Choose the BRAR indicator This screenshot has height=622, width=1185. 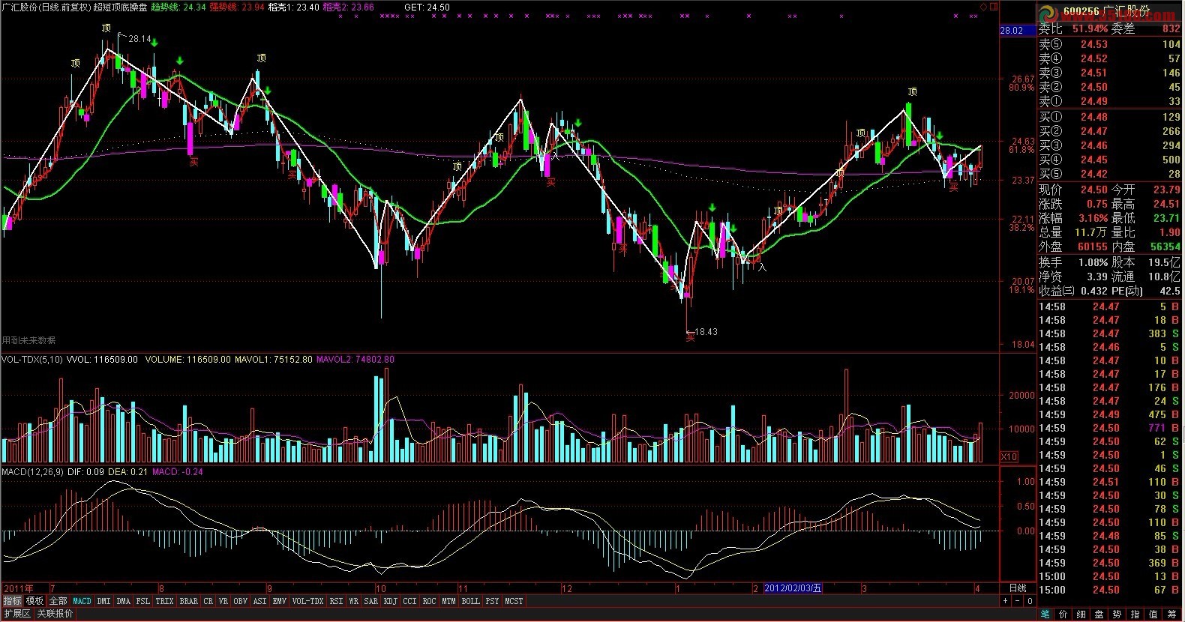coord(189,601)
